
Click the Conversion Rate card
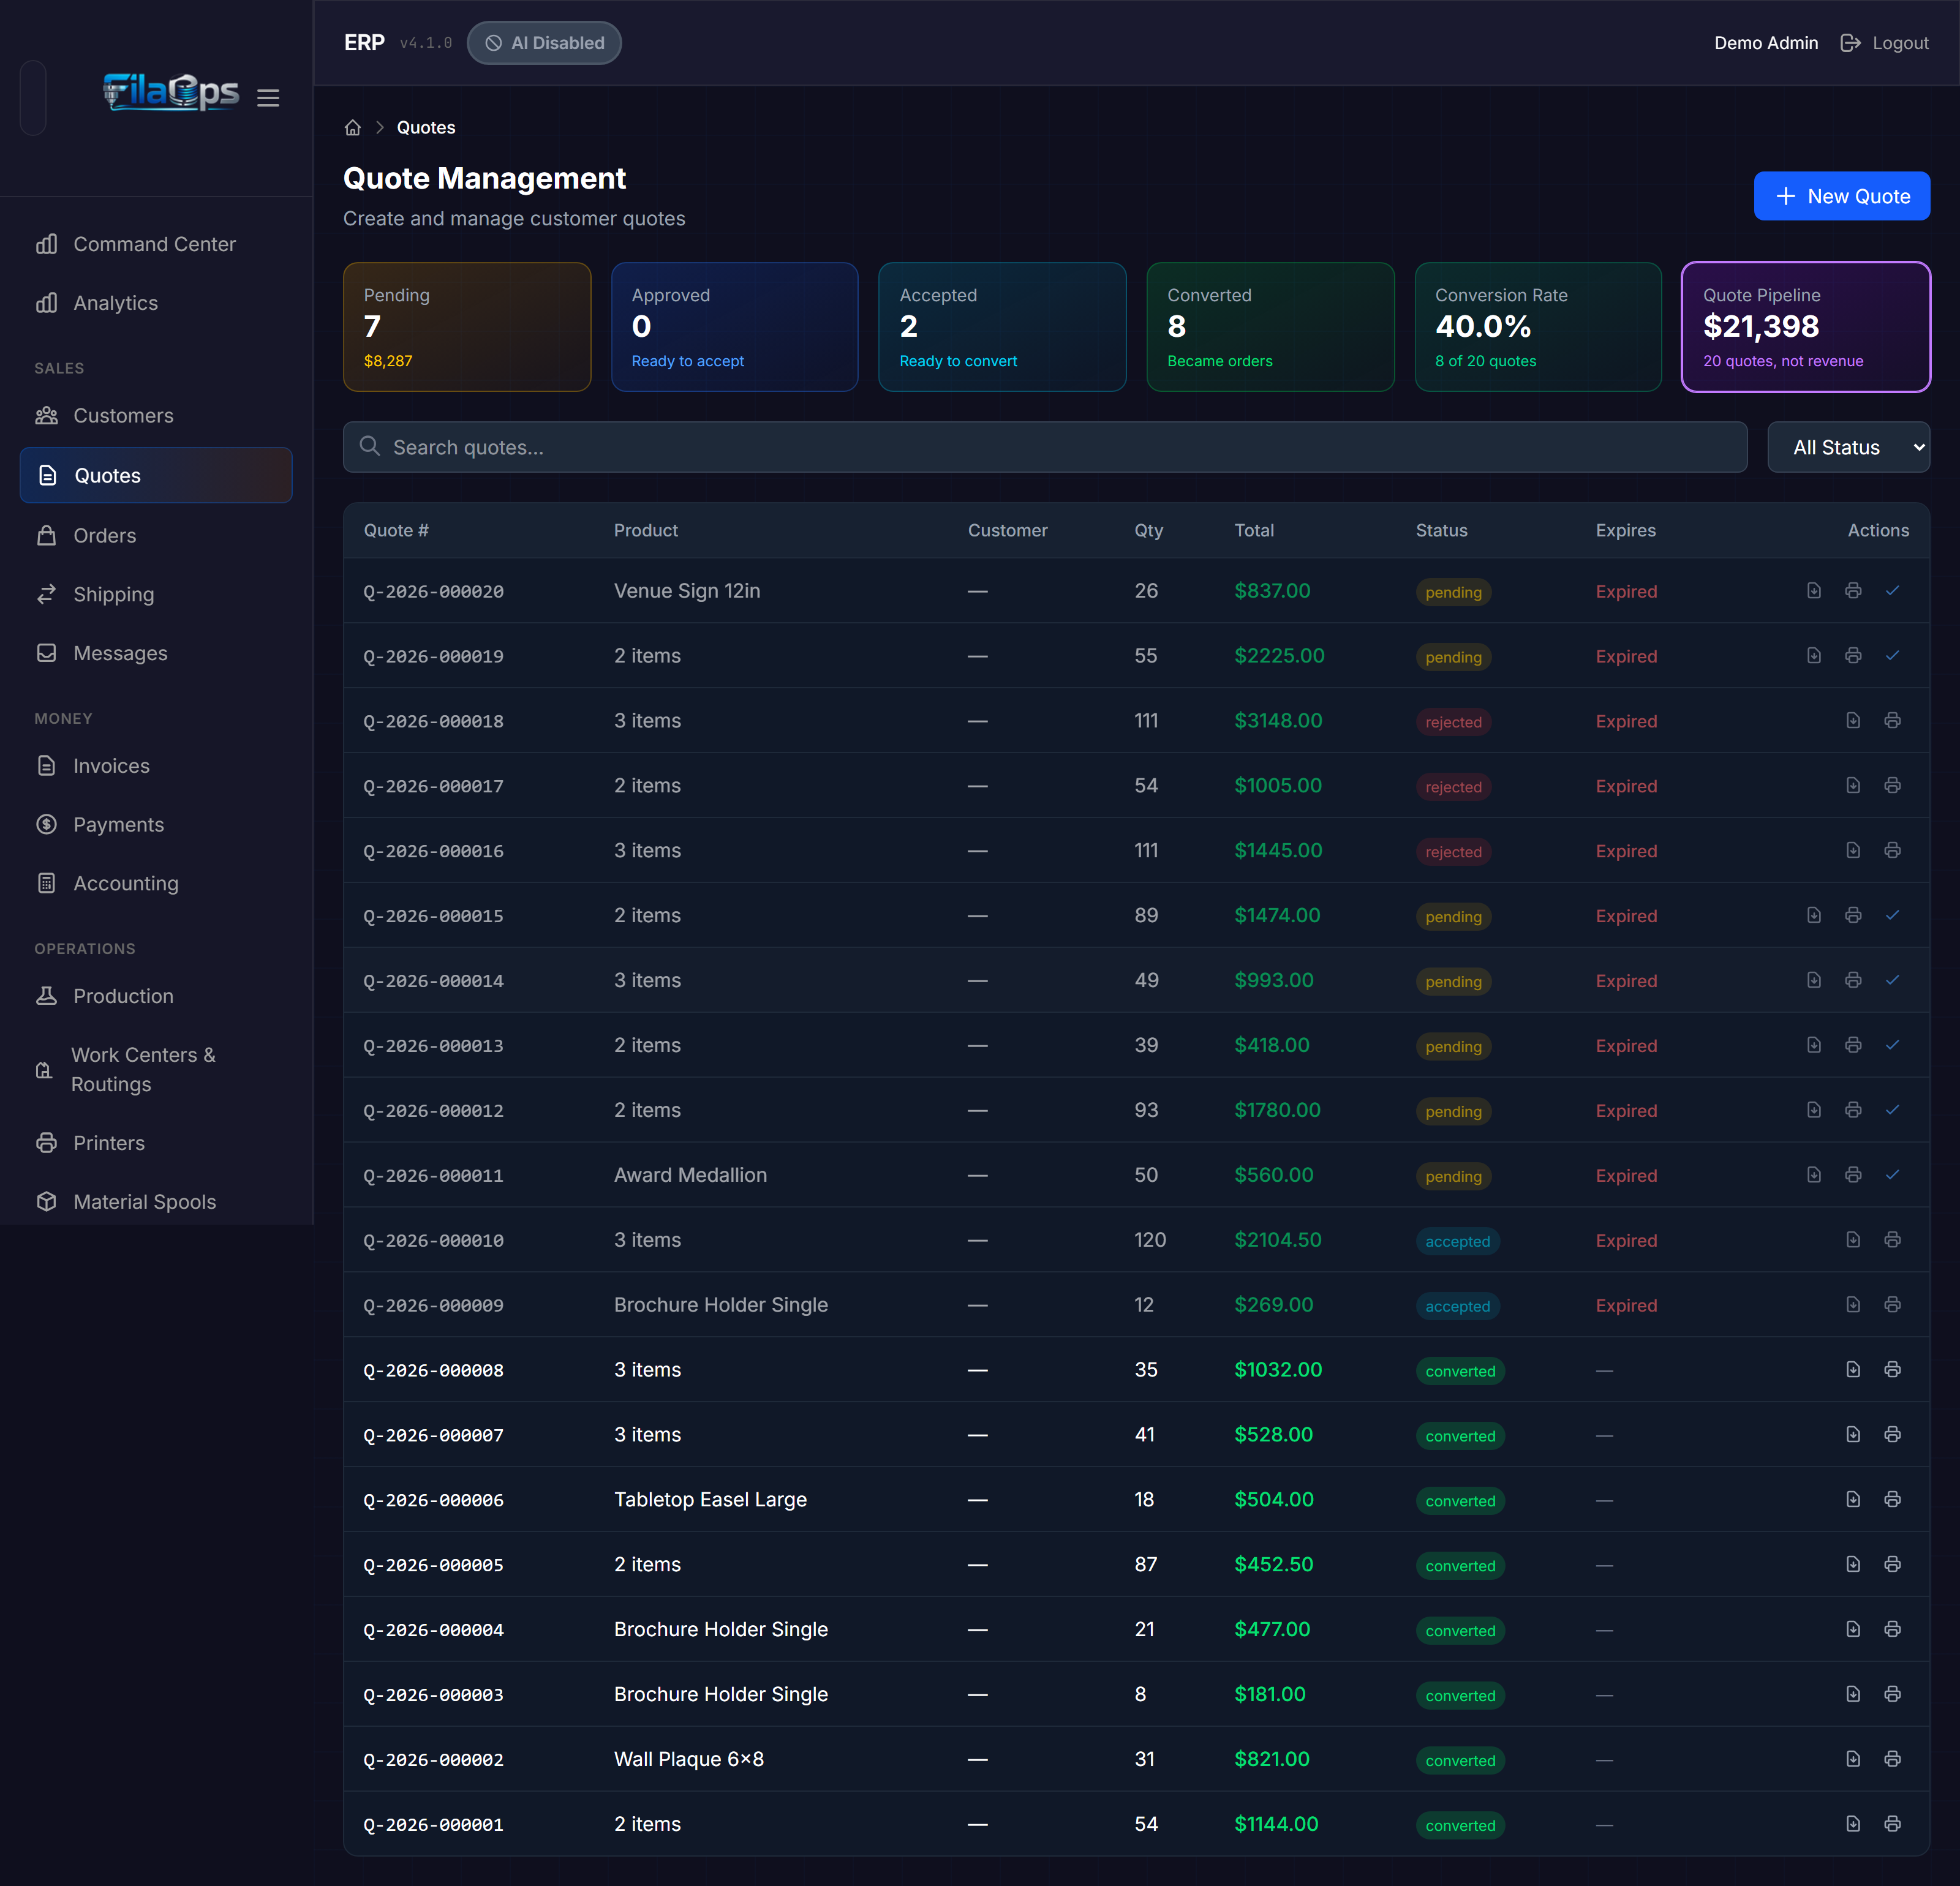(x=1538, y=327)
